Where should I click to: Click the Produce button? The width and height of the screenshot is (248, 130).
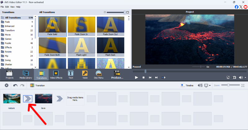point(117,75)
